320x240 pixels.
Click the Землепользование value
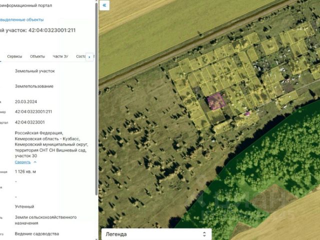[x=34, y=86]
